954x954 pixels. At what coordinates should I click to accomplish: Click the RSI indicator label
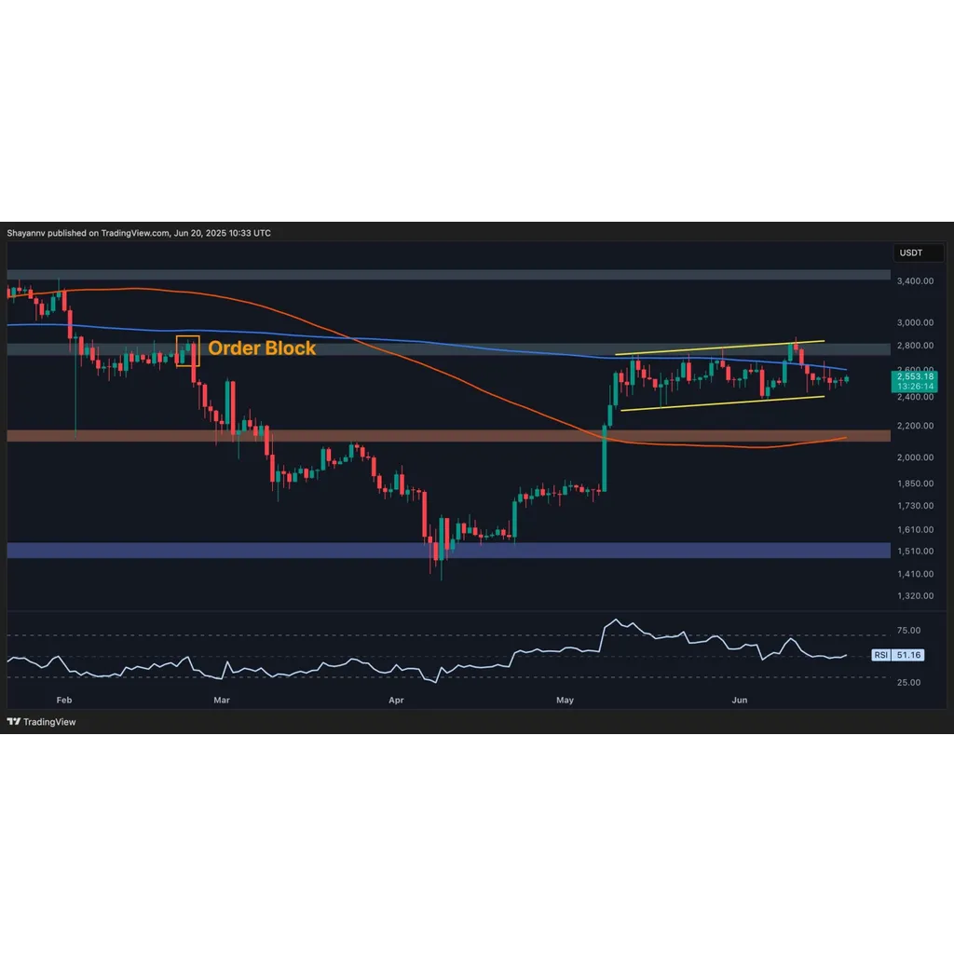(881, 655)
